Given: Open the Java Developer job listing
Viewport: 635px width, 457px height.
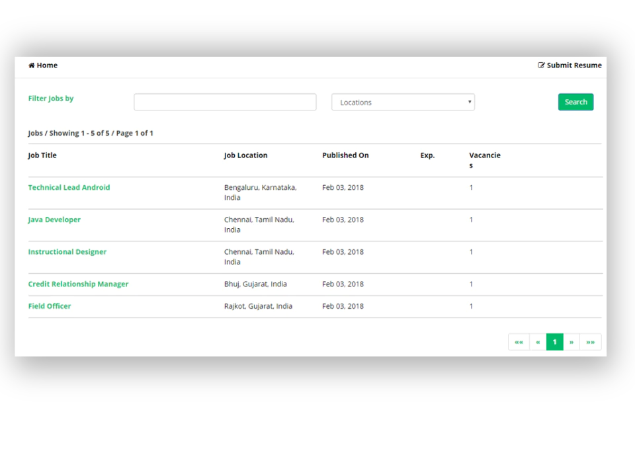Looking at the screenshot, I should pyautogui.click(x=54, y=220).
